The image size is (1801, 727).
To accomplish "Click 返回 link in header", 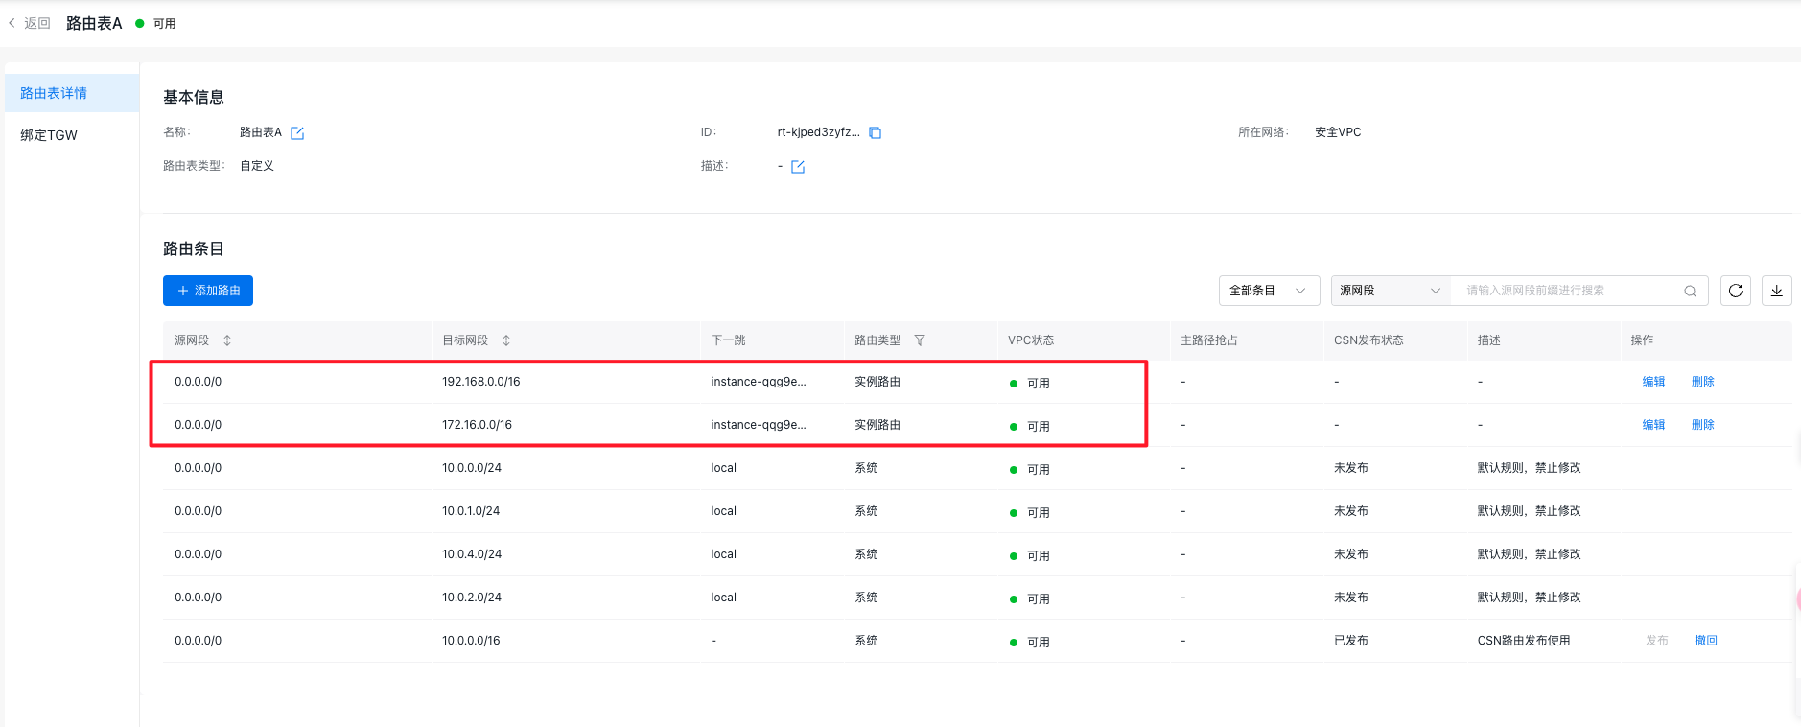I will (x=37, y=23).
